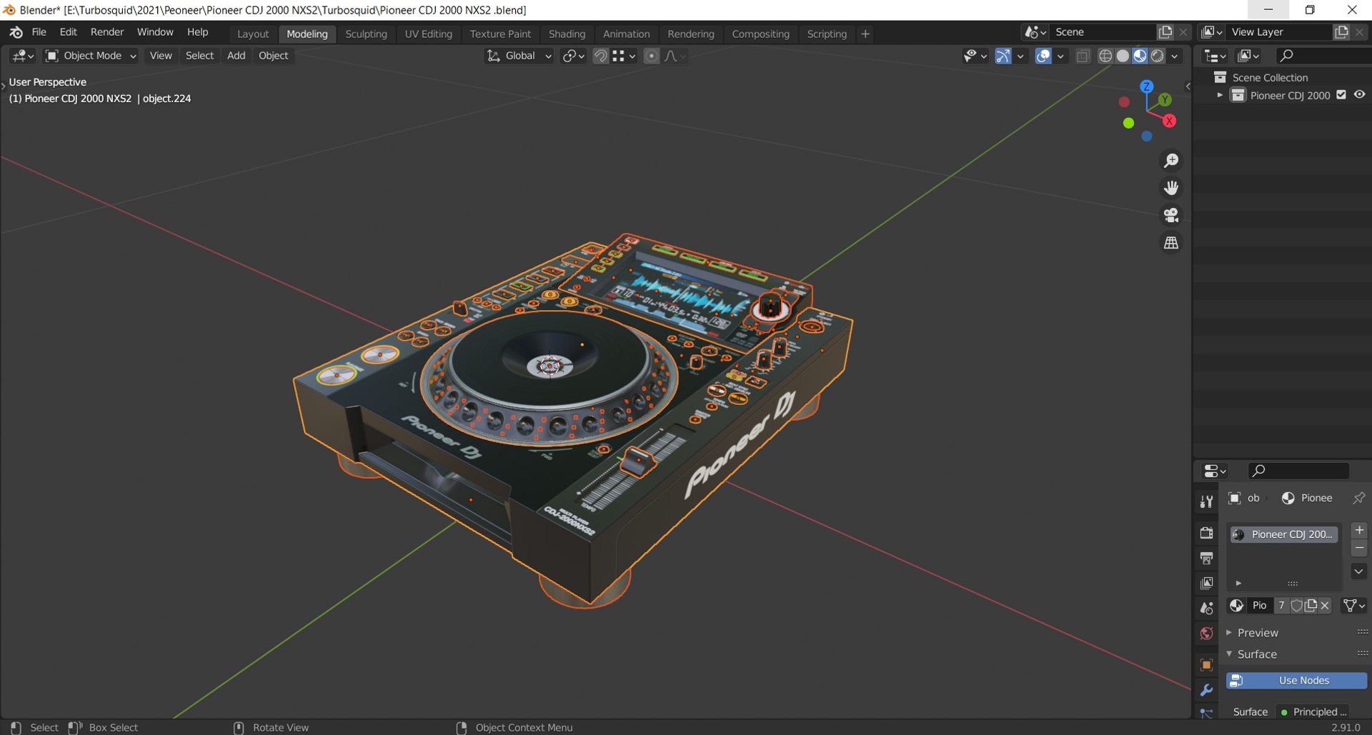This screenshot has width=1372, height=735.
Task: Open the World properties tab
Action: [x=1206, y=634]
